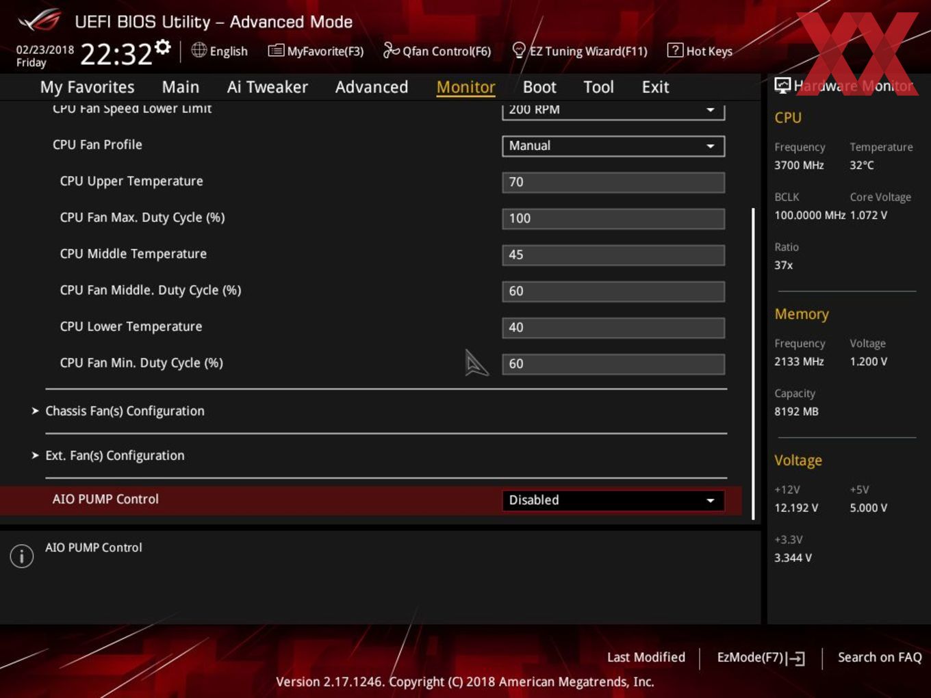Screen dimensions: 931x698
Task: Click the globe language icon
Action: 199,50
